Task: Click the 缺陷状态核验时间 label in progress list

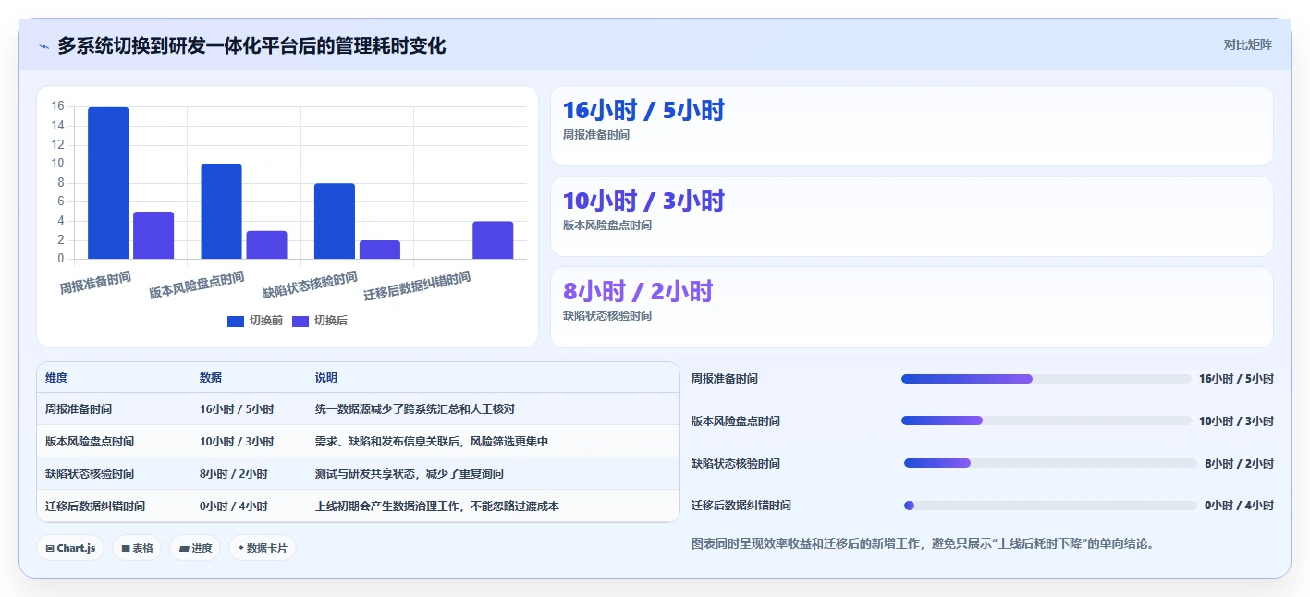Action: point(736,463)
